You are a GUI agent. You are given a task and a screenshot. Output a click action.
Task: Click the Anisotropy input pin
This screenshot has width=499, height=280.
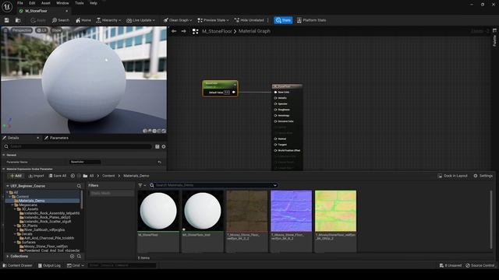click(x=275, y=116)
